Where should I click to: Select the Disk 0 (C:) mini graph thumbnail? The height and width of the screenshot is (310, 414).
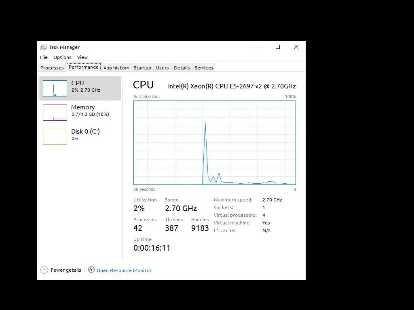(55, 137)
